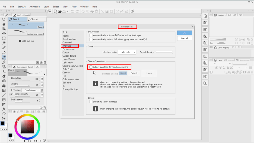Switch to History tab
The image size is (254, 143).
tap(229, 60)
